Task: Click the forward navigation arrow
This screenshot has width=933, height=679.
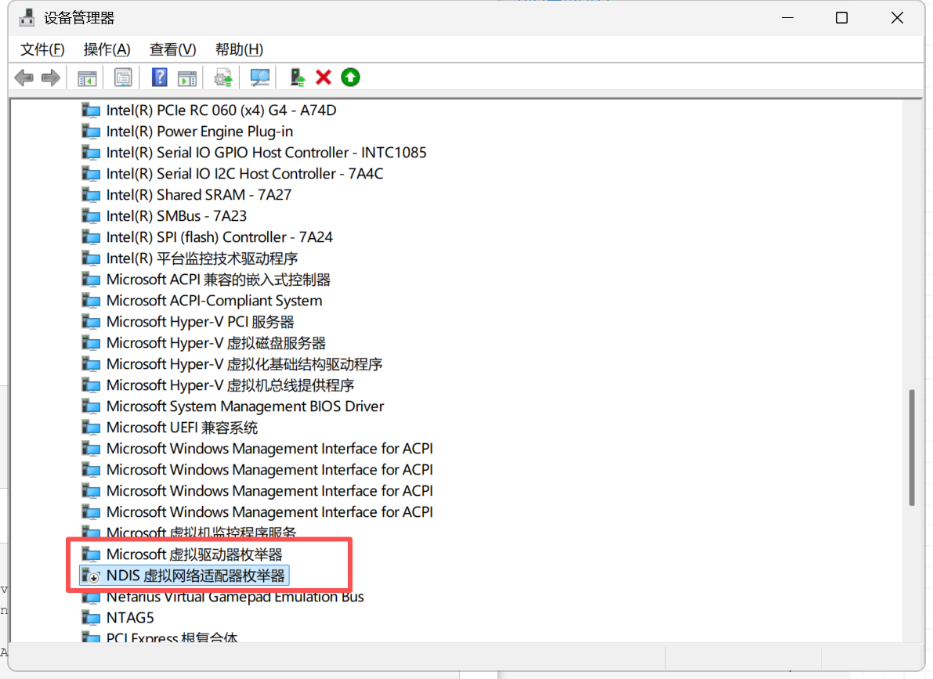Action: [50, 77]
